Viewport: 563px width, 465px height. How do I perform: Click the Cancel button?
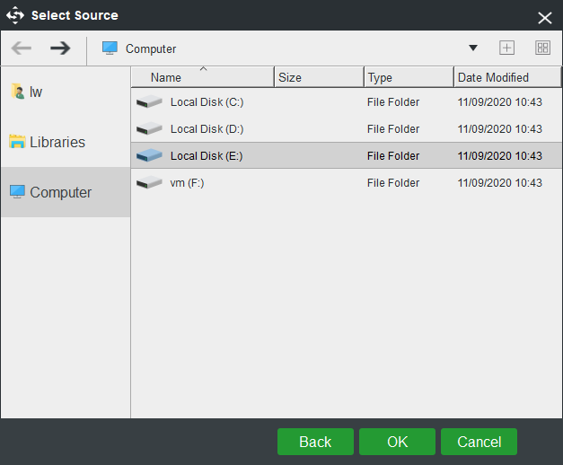479,442
